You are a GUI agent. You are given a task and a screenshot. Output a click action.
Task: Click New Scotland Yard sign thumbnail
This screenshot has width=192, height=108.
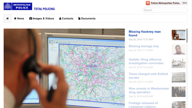click(x=179, y=77)
